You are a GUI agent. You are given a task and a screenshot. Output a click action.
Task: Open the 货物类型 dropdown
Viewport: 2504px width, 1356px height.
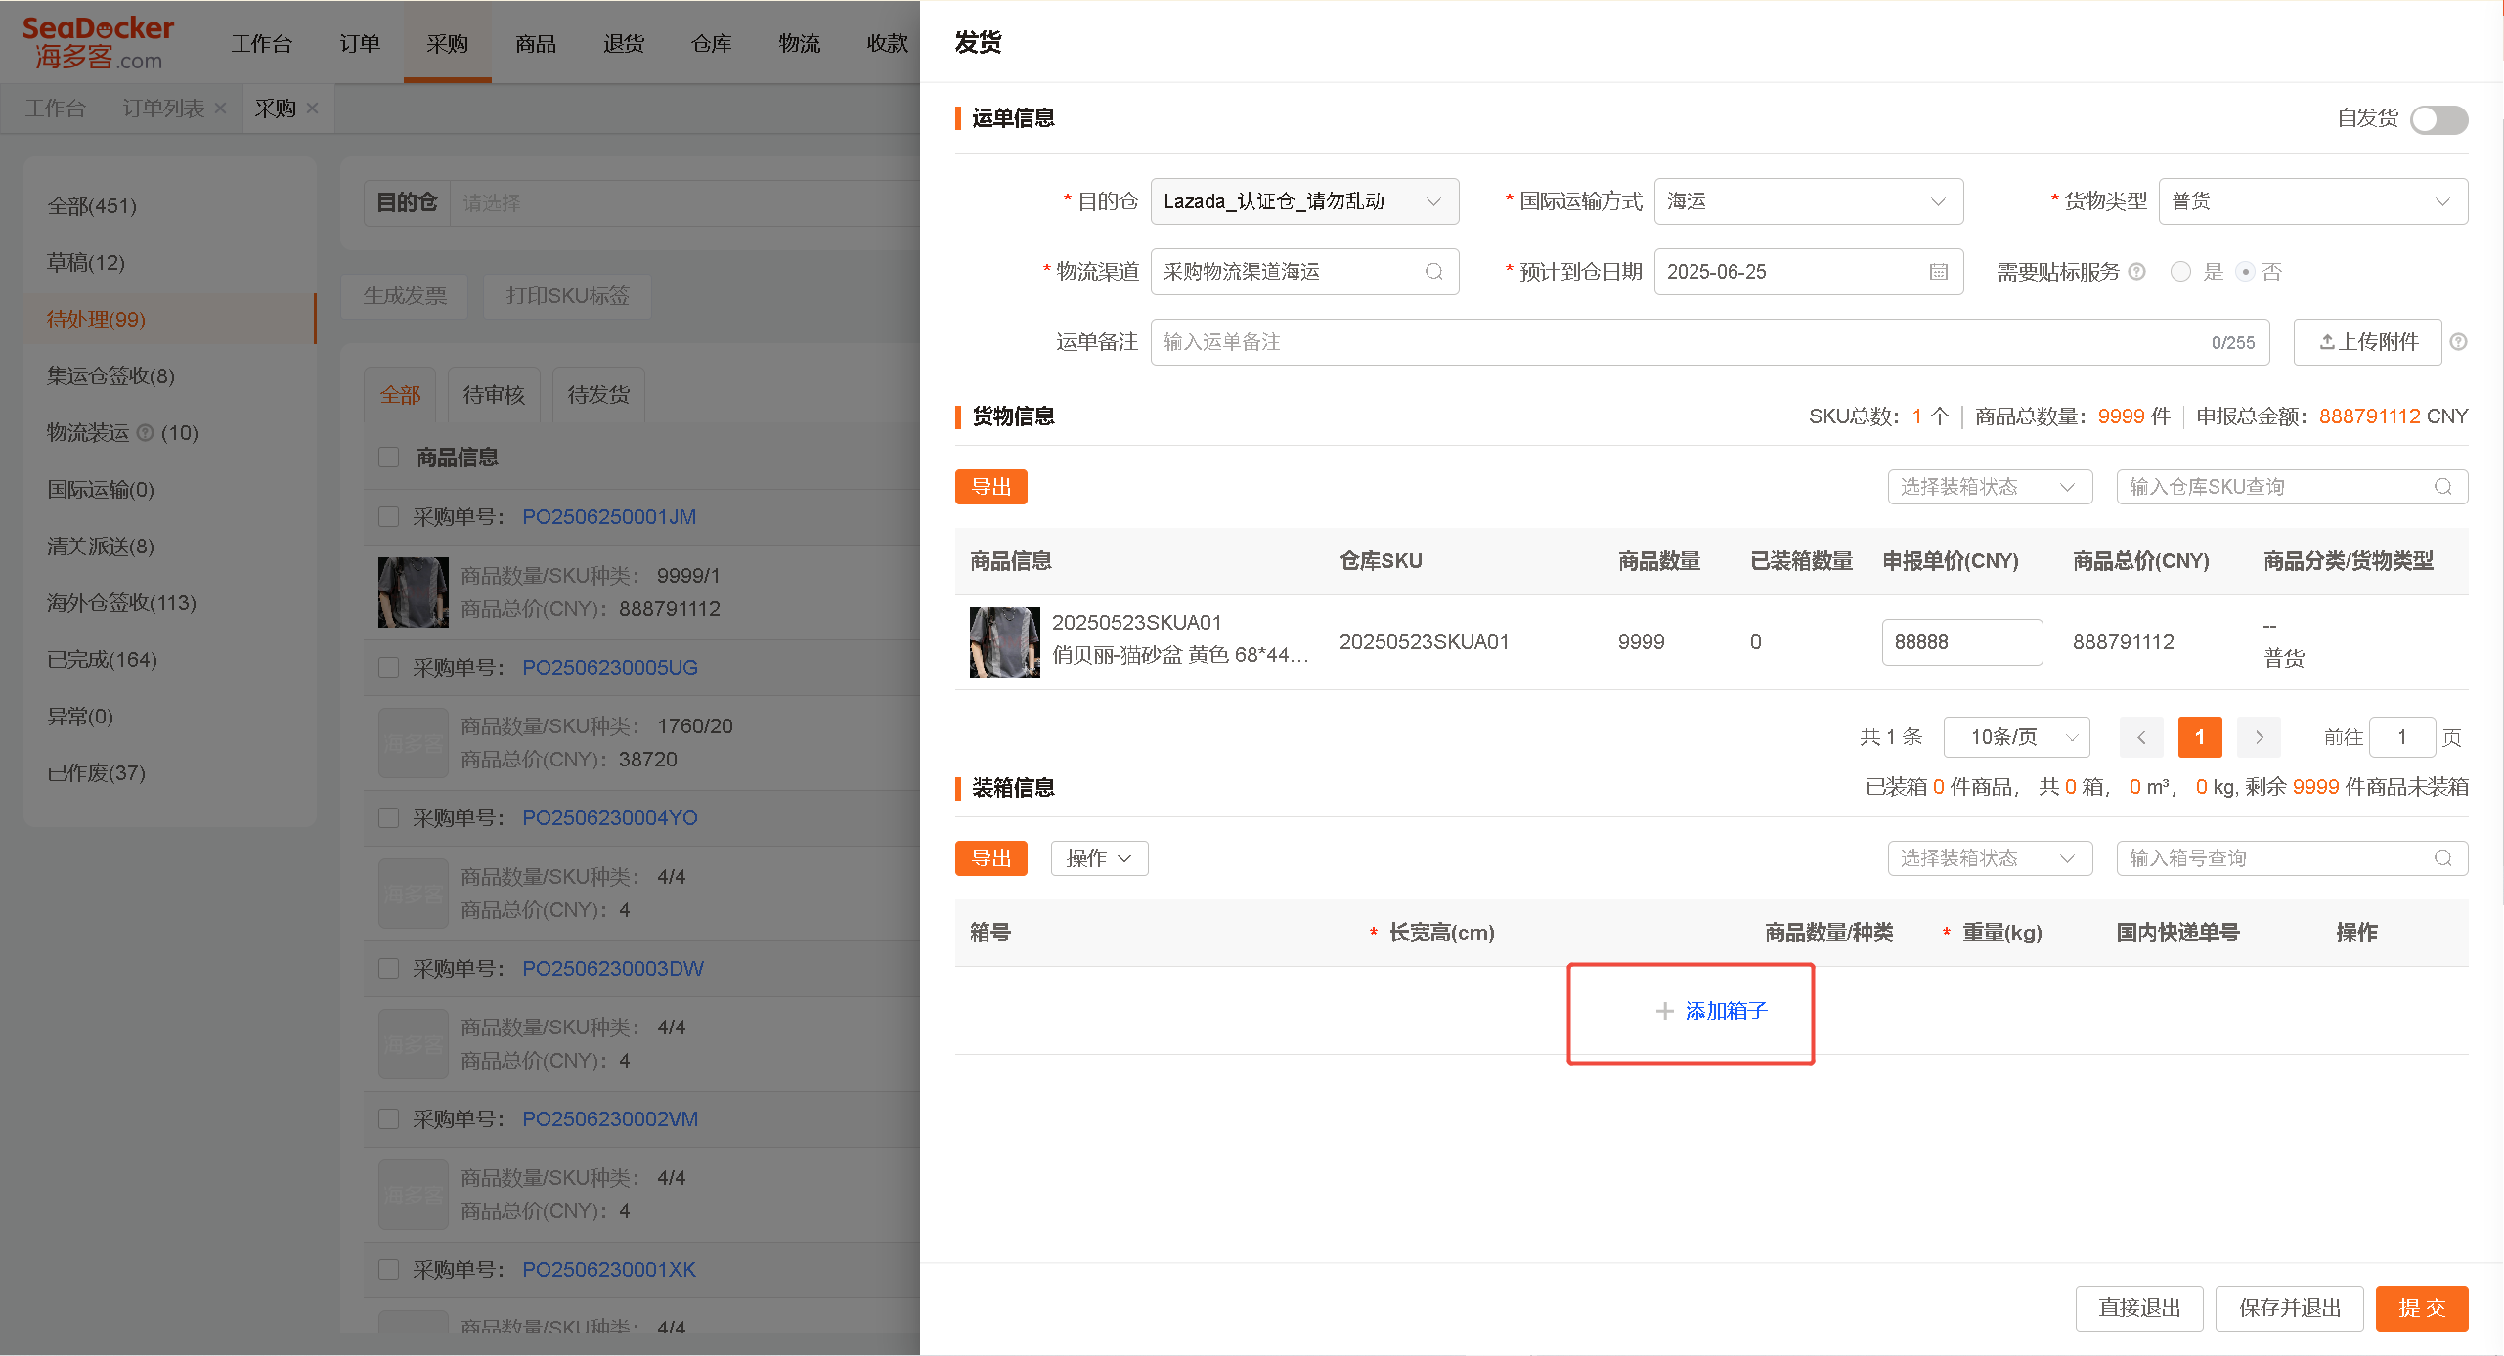pyautogui.click(x=2312, y=201)
